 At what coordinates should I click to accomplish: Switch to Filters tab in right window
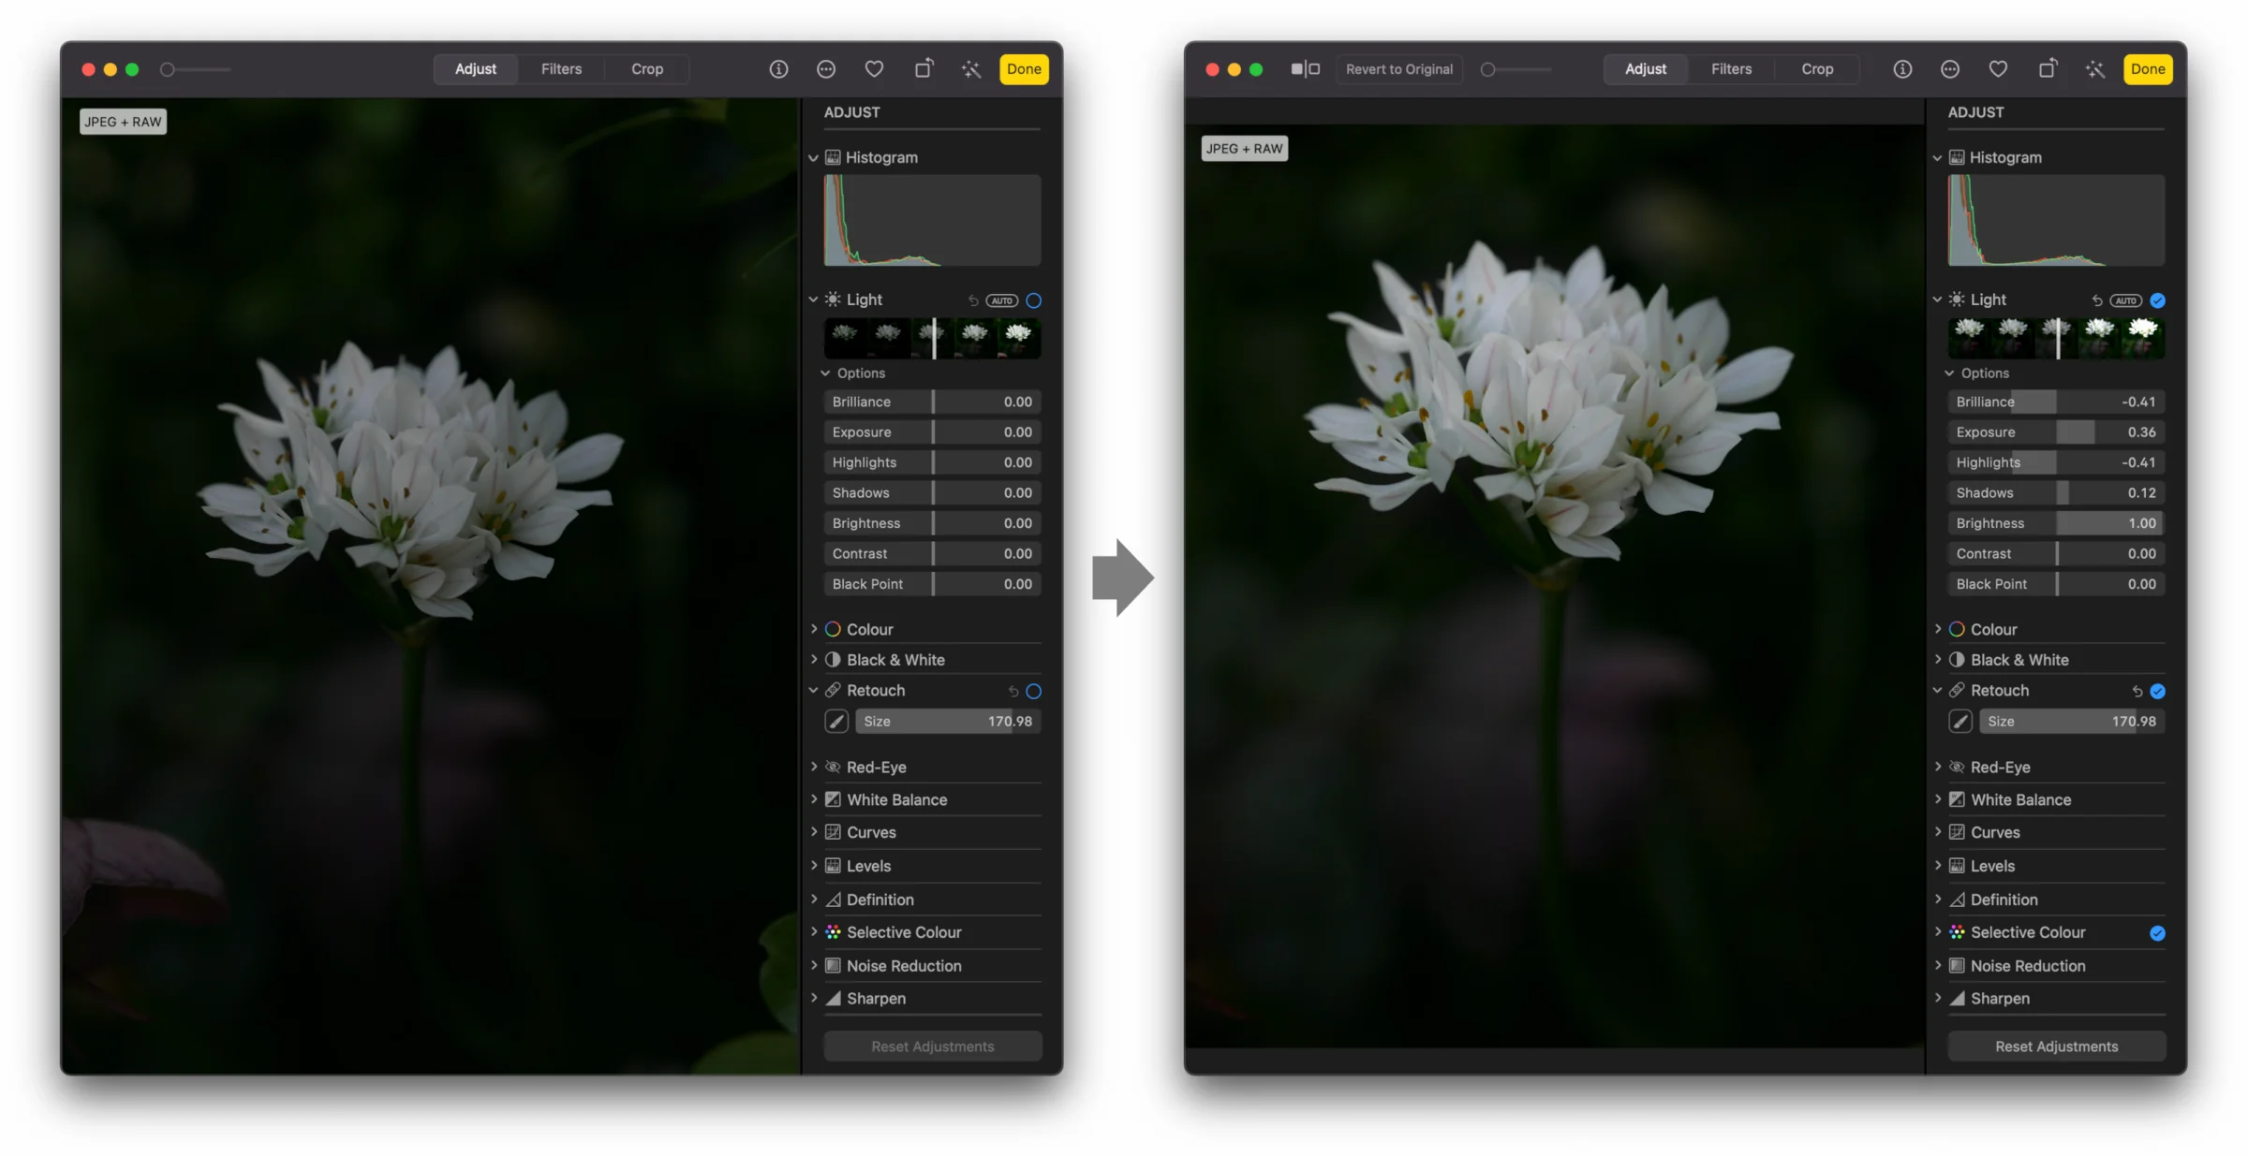pos(1731,69)
